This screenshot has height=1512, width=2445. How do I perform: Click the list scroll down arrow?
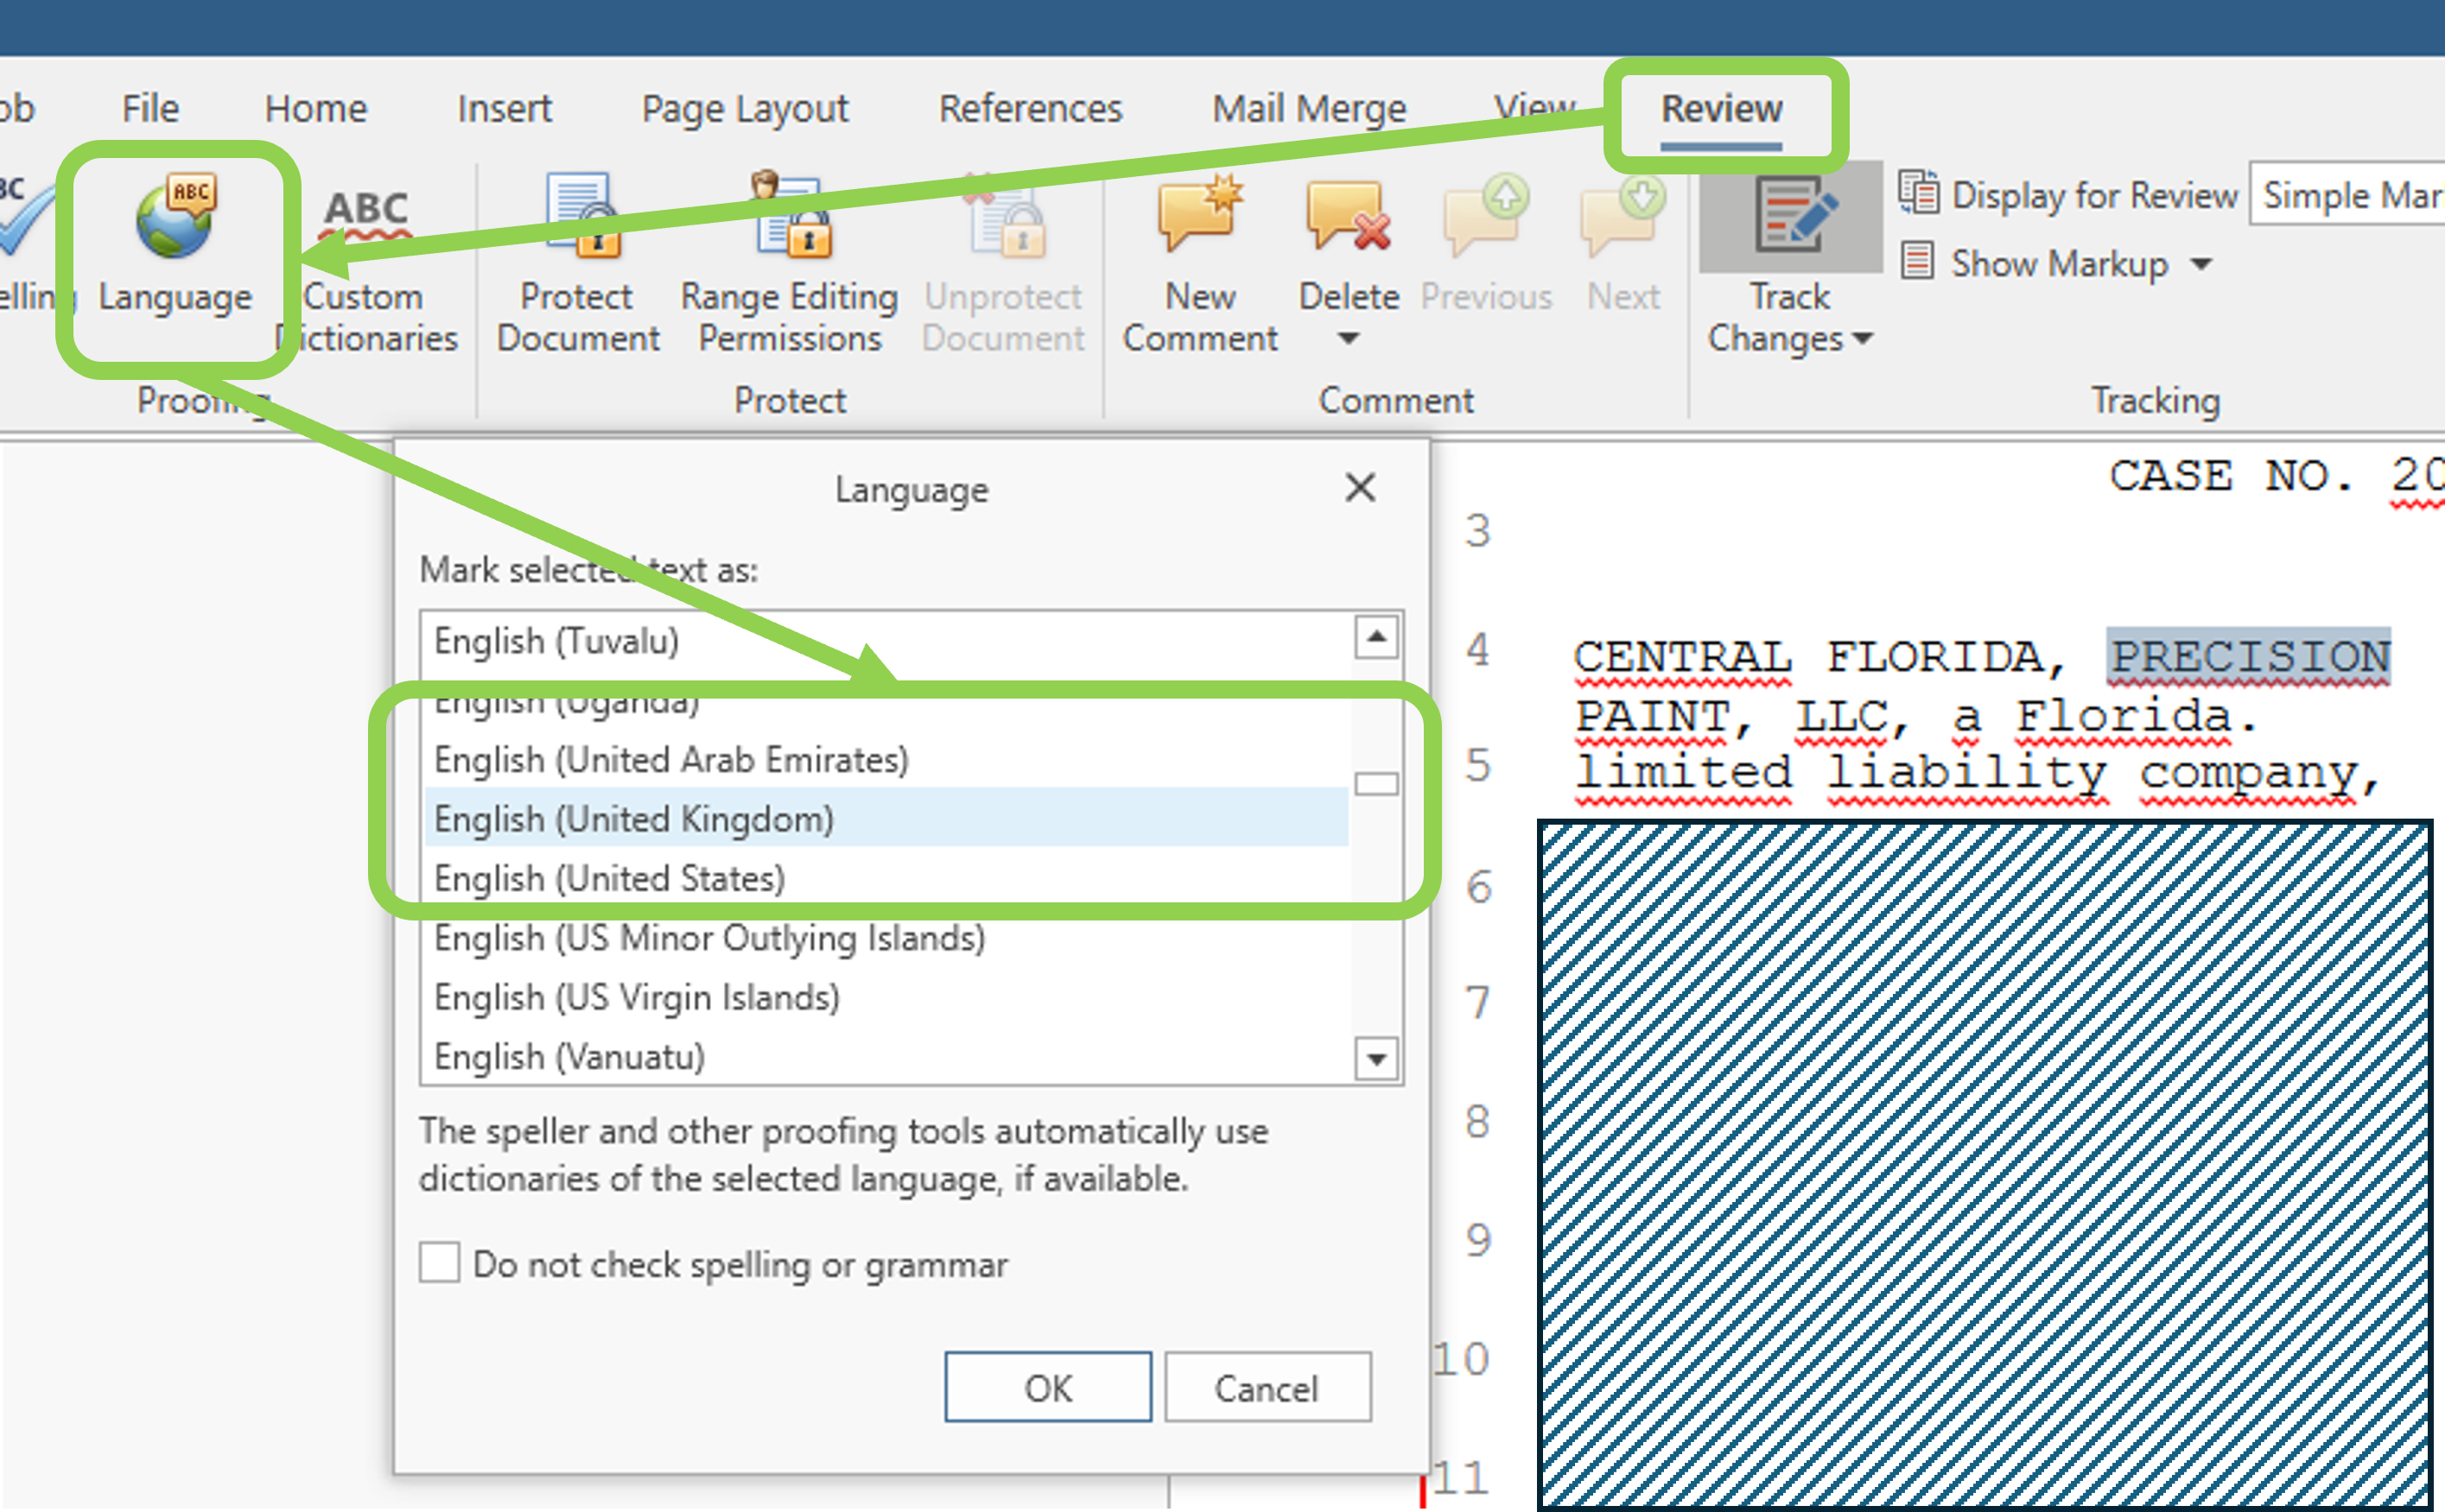tap(1376, 1059)
